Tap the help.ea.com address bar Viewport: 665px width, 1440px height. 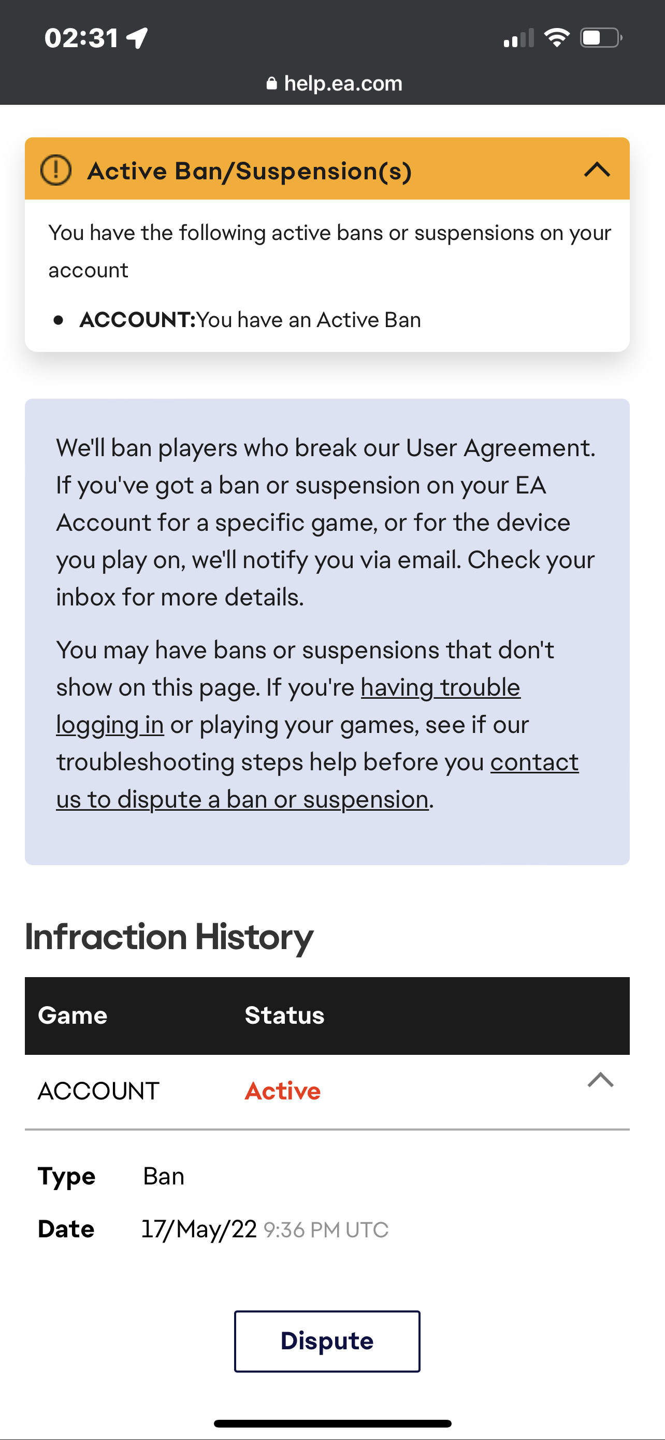(x=335, y=84)
